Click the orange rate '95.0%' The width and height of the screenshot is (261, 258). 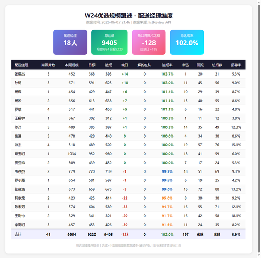[x=167, y=198]
